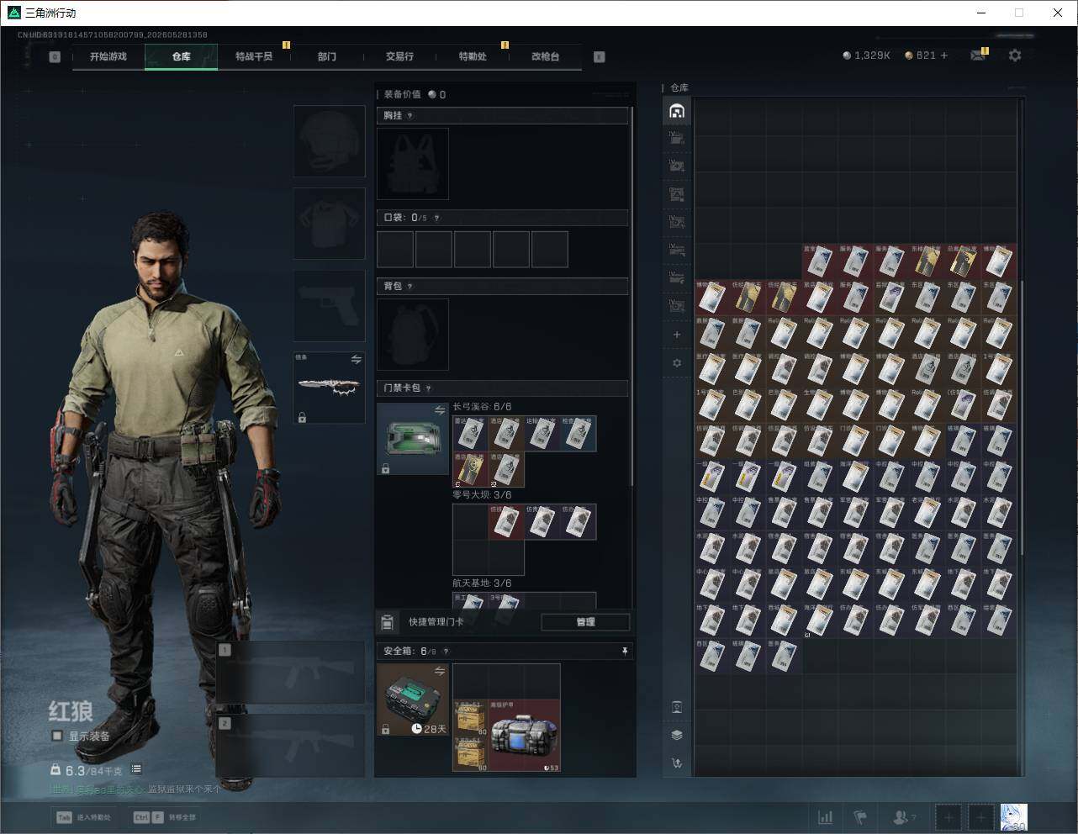Click the plus beside the 621 currency
1078x834 pixels.
[944, 55]
